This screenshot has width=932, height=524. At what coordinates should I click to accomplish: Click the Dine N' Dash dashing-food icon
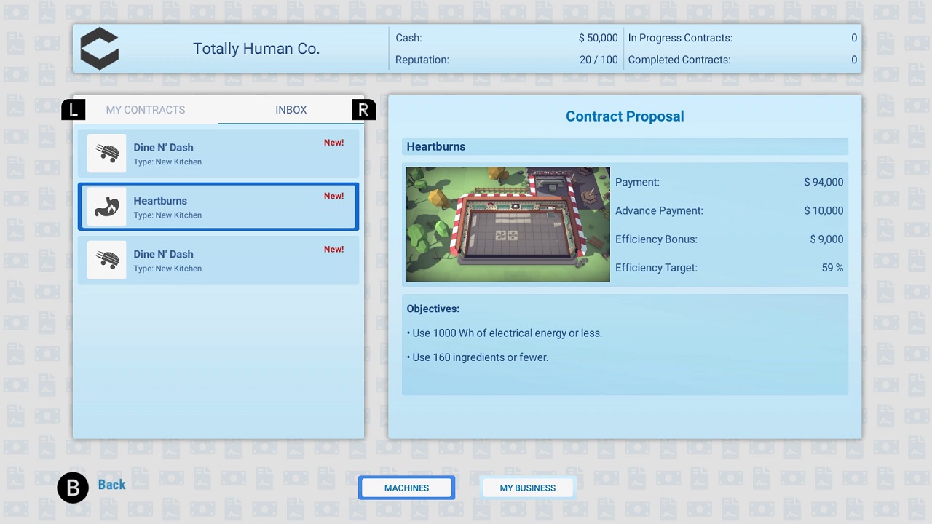coord(106,153)
